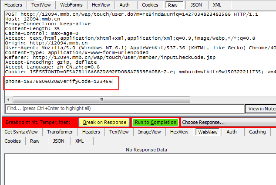
Task: Click the Host: 12094.mmb.cn header line
Action: pyautogui.click(x=33, y=19)
